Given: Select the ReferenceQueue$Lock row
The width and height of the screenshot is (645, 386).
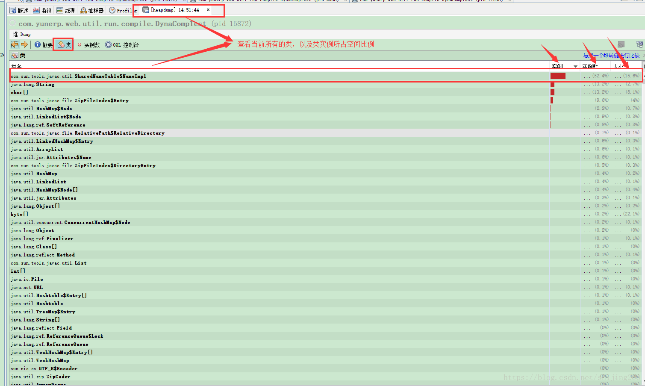Looking at the screenshot, I should click(326, 336).
